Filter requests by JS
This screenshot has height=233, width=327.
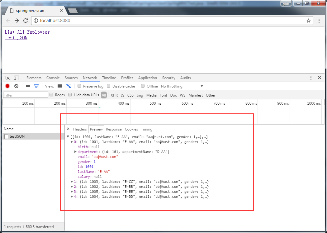(x=122, y=95)
